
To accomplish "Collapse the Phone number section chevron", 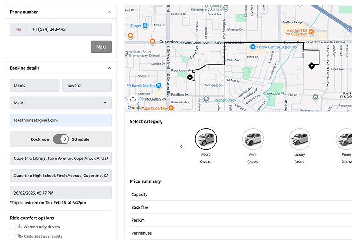I will (x=109, y=12).
